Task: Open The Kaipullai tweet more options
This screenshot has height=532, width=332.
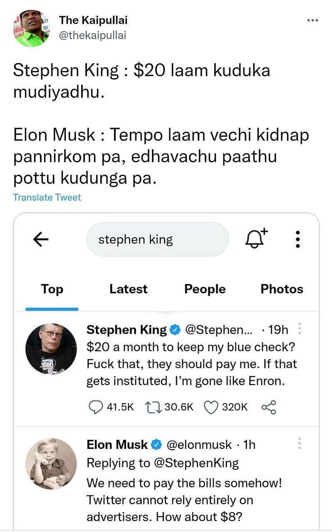Action: click(313, 20)
